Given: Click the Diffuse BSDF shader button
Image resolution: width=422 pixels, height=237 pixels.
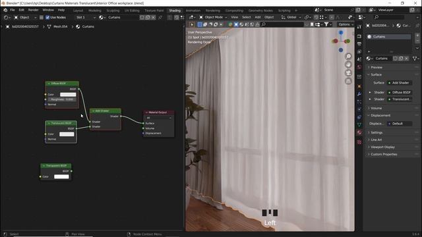Looking at the screenshot, I should click(x=400, y=92).
